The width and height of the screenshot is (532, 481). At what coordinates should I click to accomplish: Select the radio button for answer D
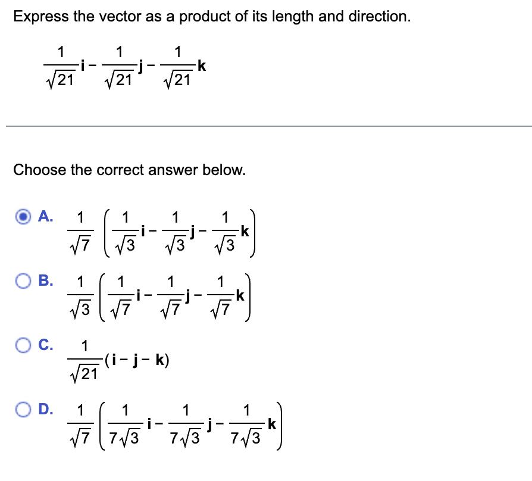coord(23,410)
